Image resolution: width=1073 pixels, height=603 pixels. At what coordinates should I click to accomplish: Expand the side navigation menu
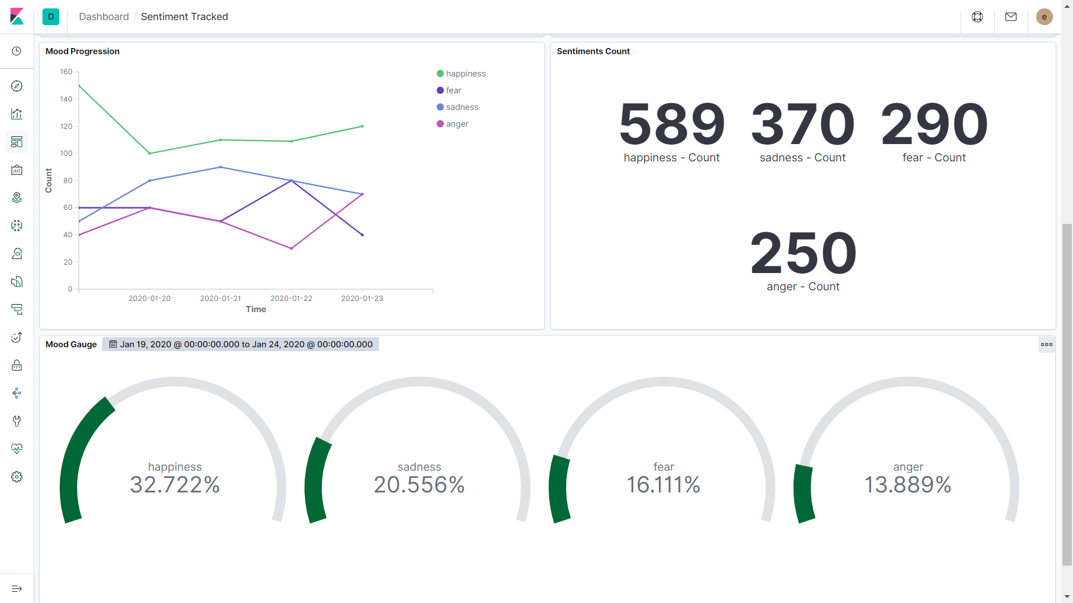click(17, 588)
